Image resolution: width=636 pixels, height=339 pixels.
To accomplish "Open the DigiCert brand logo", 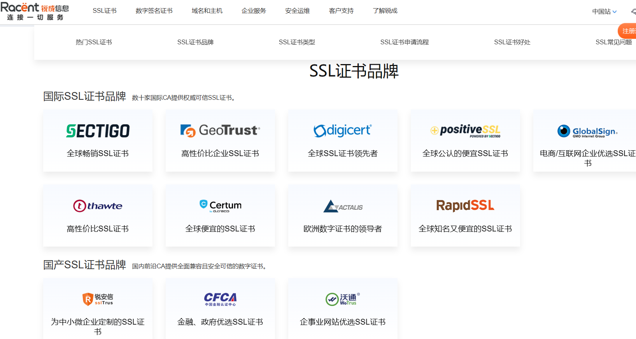I will 343,130.
